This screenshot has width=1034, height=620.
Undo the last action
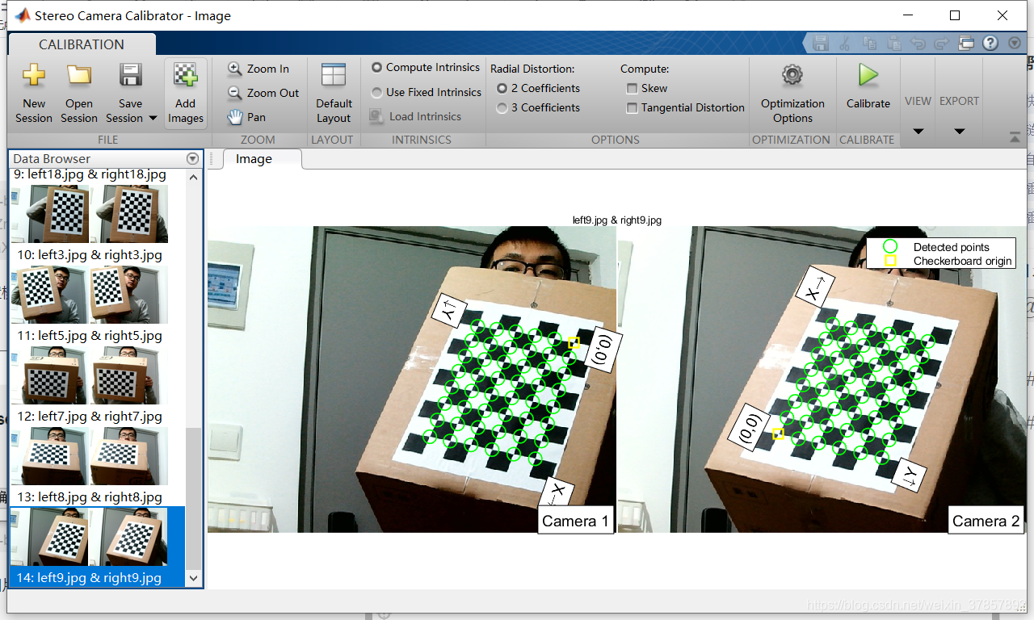coord(918,44)
